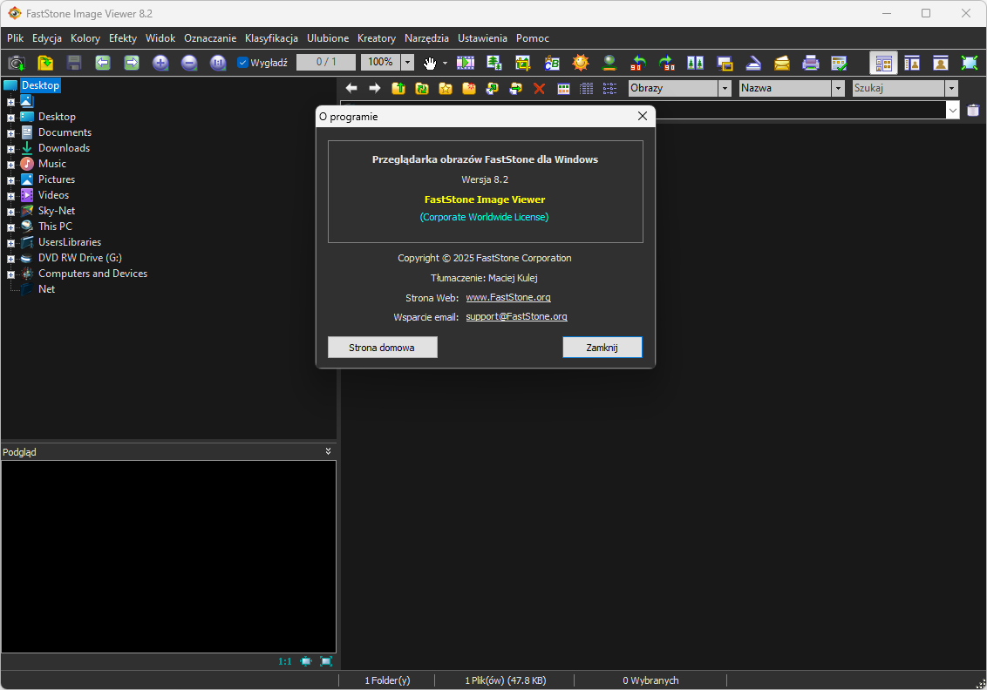Click the navigate back white arrow

coord(351,88)
